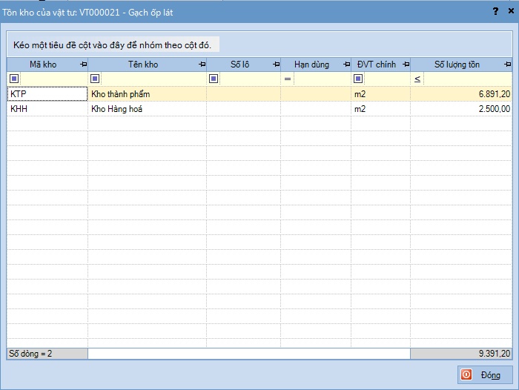Open filter operator for Mã kho column
The image size is (519, 390).
point(14,79)
